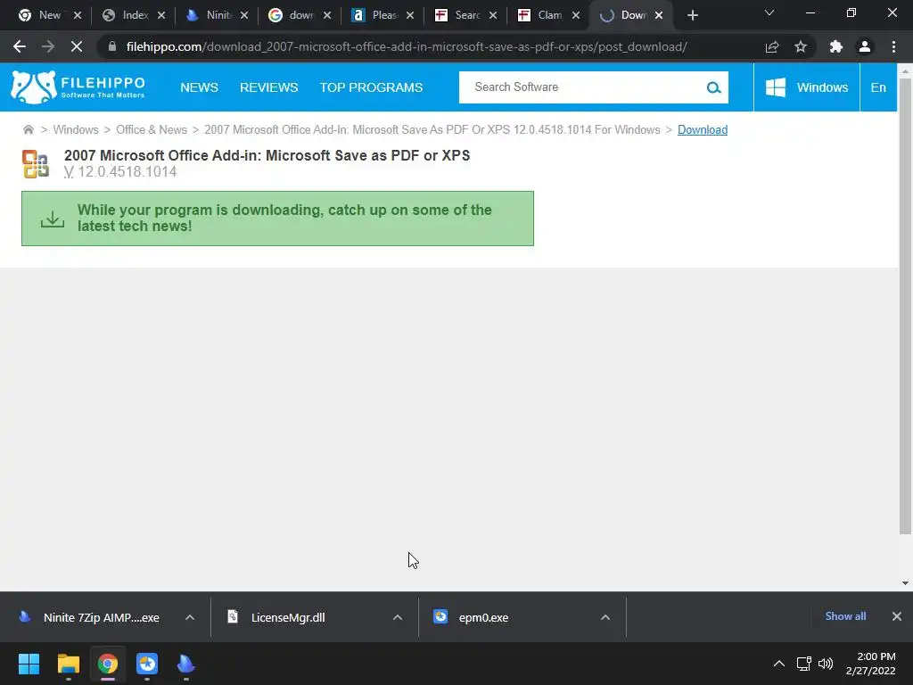913x685 pixels.
Task: Click Show all downloads
Action: pyautogui.click(x=845, y=616)
